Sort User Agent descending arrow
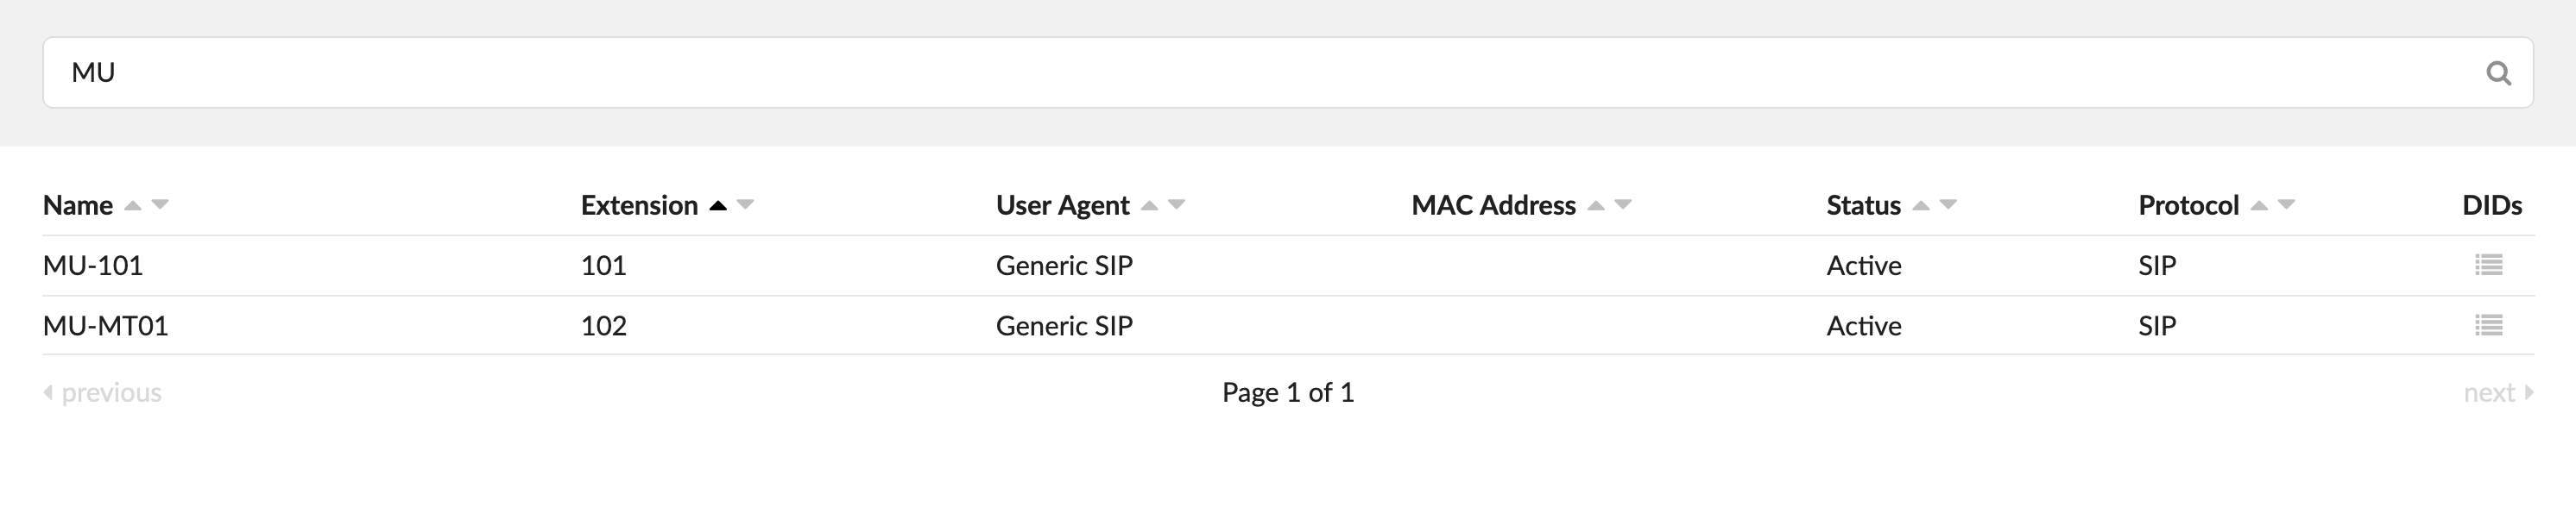This screenshot has width=2576, height=507. (1177, 204)
